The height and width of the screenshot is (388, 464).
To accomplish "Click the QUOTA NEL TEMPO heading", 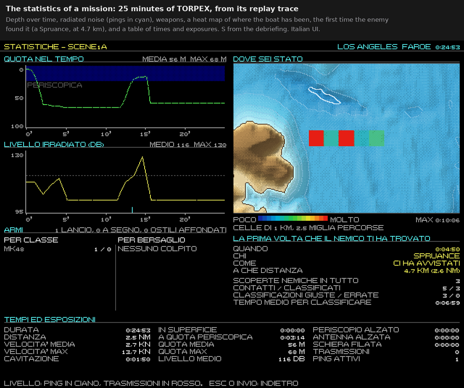I will tap(44, 59).
